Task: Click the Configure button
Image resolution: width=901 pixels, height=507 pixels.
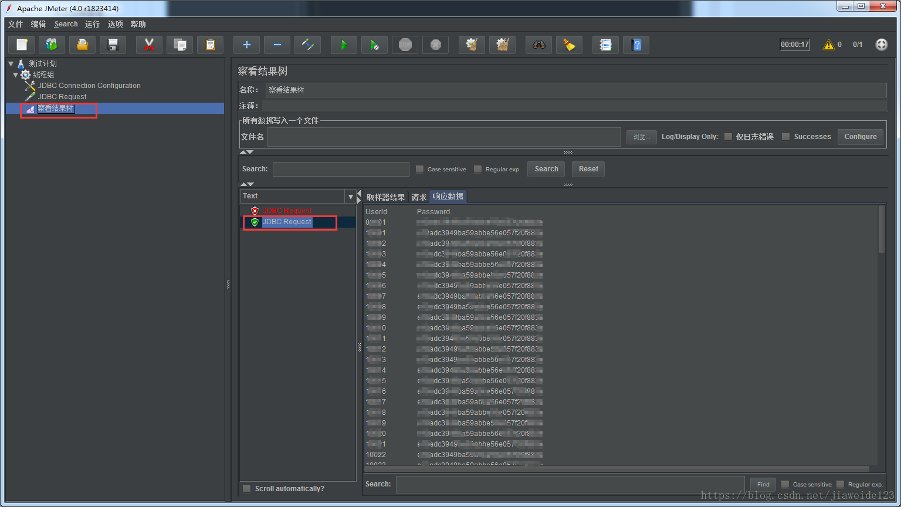Action: pos(861,137)
